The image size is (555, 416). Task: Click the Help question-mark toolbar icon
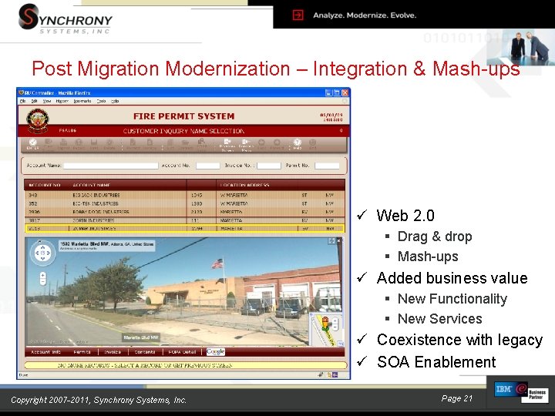click(298, 144)
